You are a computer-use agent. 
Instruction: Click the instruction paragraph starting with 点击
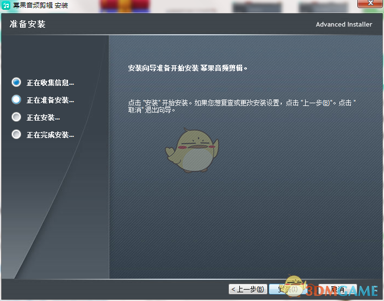point(242,106)
